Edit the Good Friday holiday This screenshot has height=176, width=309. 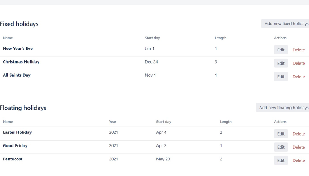[x=281, y=147]
